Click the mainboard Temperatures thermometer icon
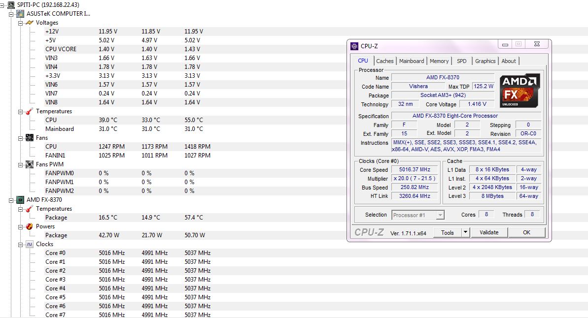 30,111
